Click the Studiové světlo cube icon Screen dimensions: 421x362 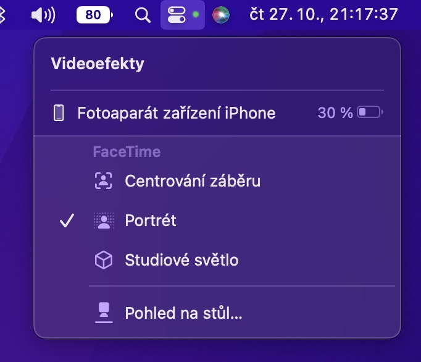coord(103,260)
